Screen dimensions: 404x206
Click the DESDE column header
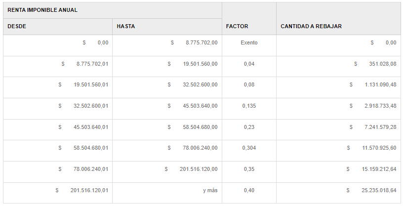tap(58, 27)
